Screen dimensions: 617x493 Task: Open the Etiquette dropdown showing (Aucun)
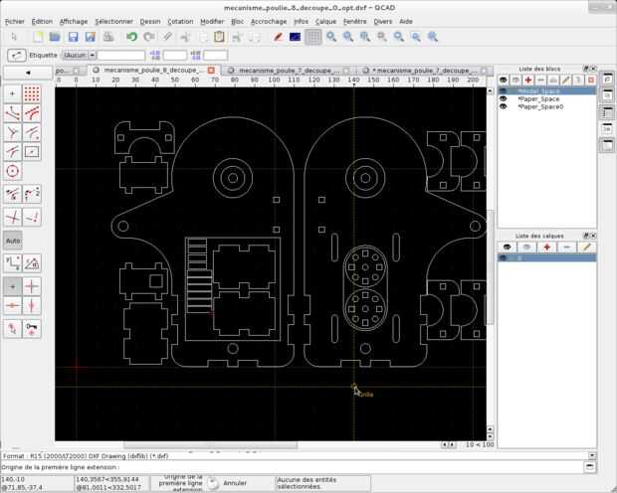[x=79, y=55]
